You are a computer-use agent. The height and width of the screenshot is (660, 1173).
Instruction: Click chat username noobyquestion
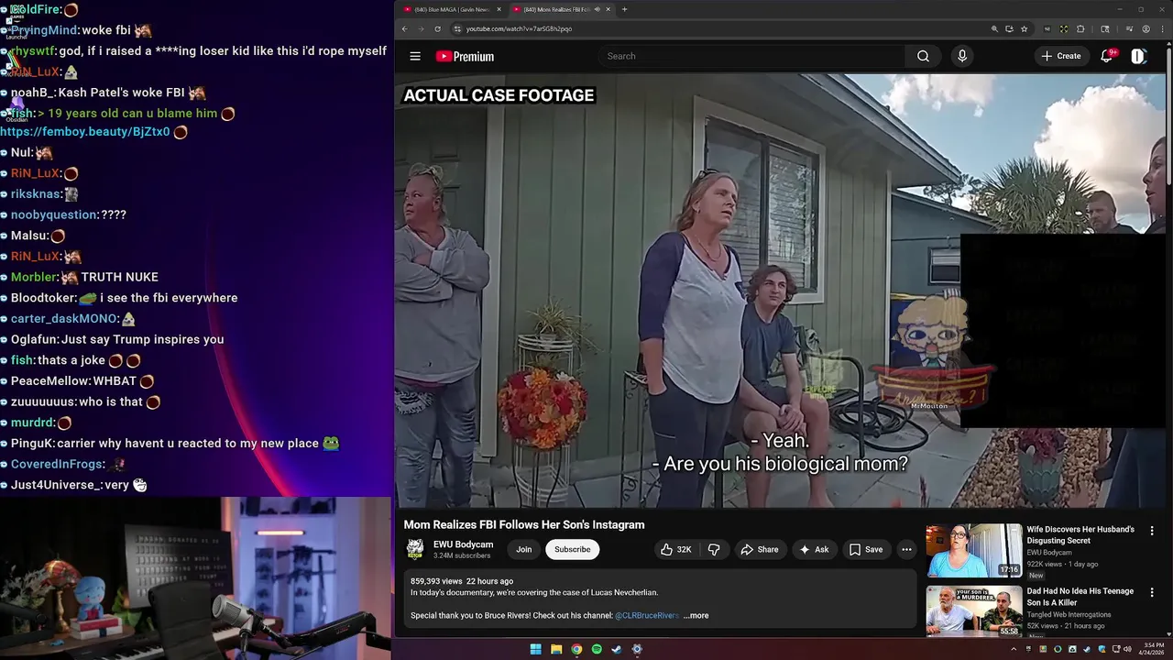click(x=54, y=214)
